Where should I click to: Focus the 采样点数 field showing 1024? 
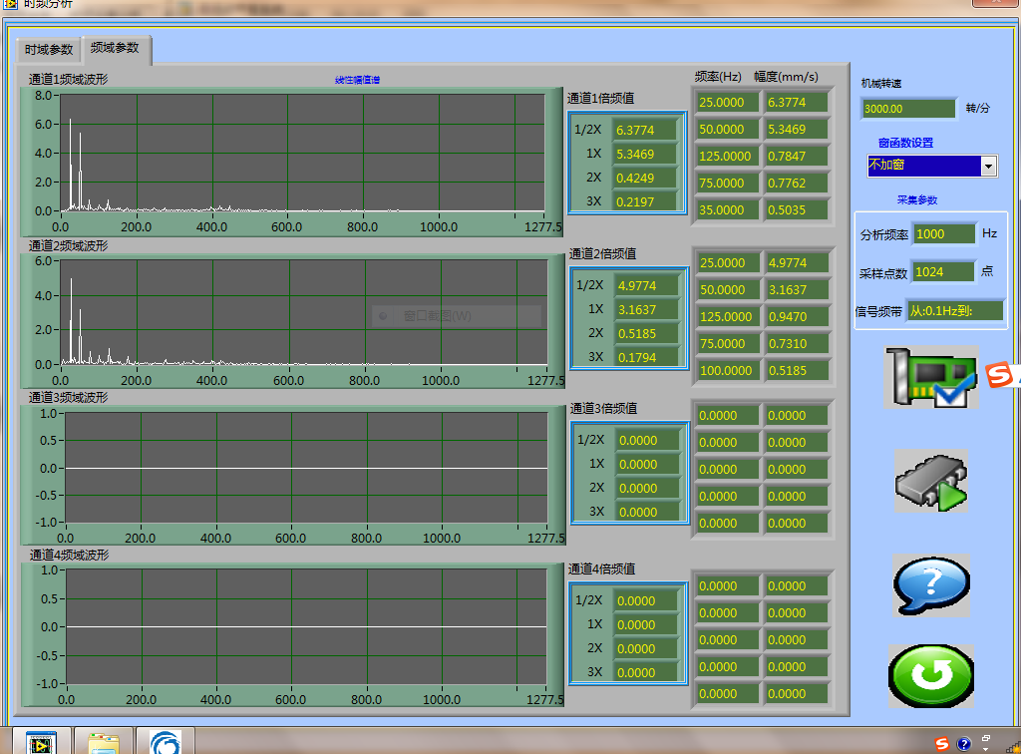point(941,272)
